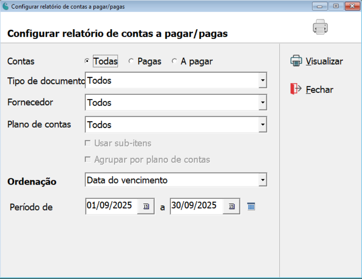362x279 pixels.
Task: Open the Plano de contas dropdown
Action: pos(263,124)
